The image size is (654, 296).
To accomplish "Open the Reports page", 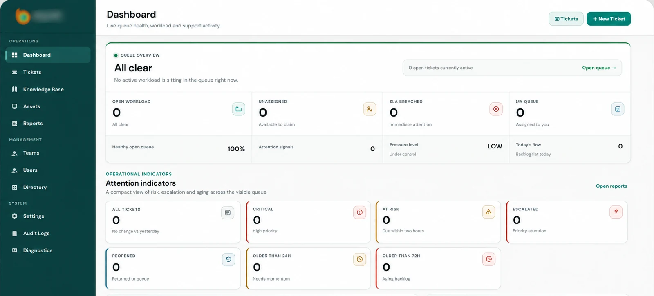I will click(x=48, y=124).
